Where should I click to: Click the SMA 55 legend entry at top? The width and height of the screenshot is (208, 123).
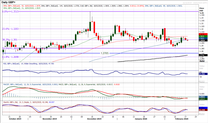22,6
